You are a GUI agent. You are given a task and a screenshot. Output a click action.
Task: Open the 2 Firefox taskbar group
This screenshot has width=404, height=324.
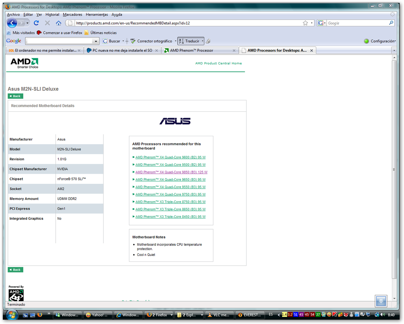(x=159, y=315)
